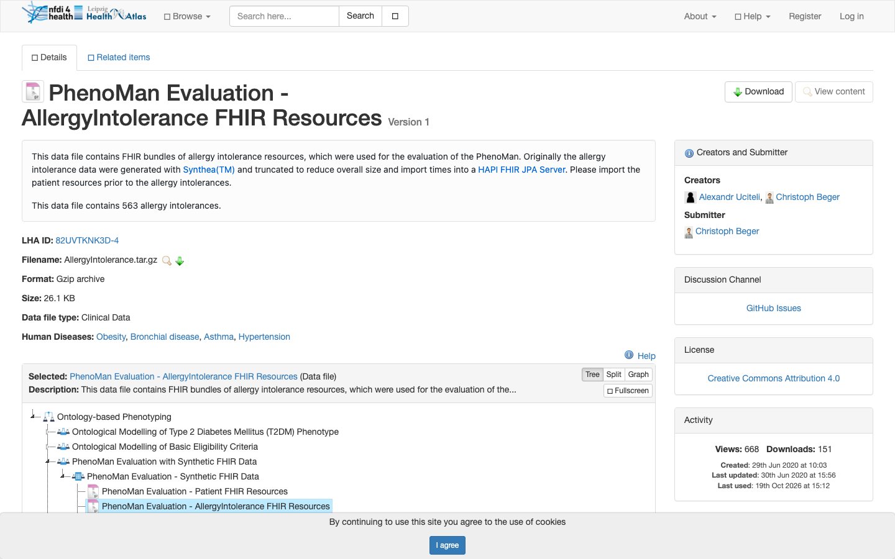Click the info icon in Creators and Submitter header
Screen dimensions: 895x559
689,153
